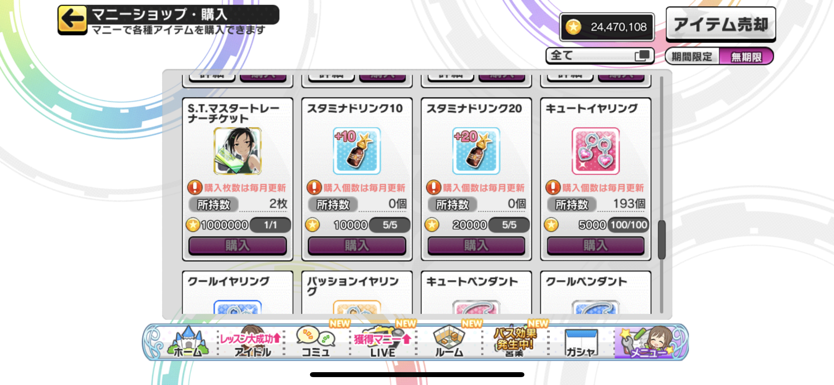Click 購入 under S.T.マスタートレーナーチケット
This screenshot has height=385, width=834.
pos(237,245)
